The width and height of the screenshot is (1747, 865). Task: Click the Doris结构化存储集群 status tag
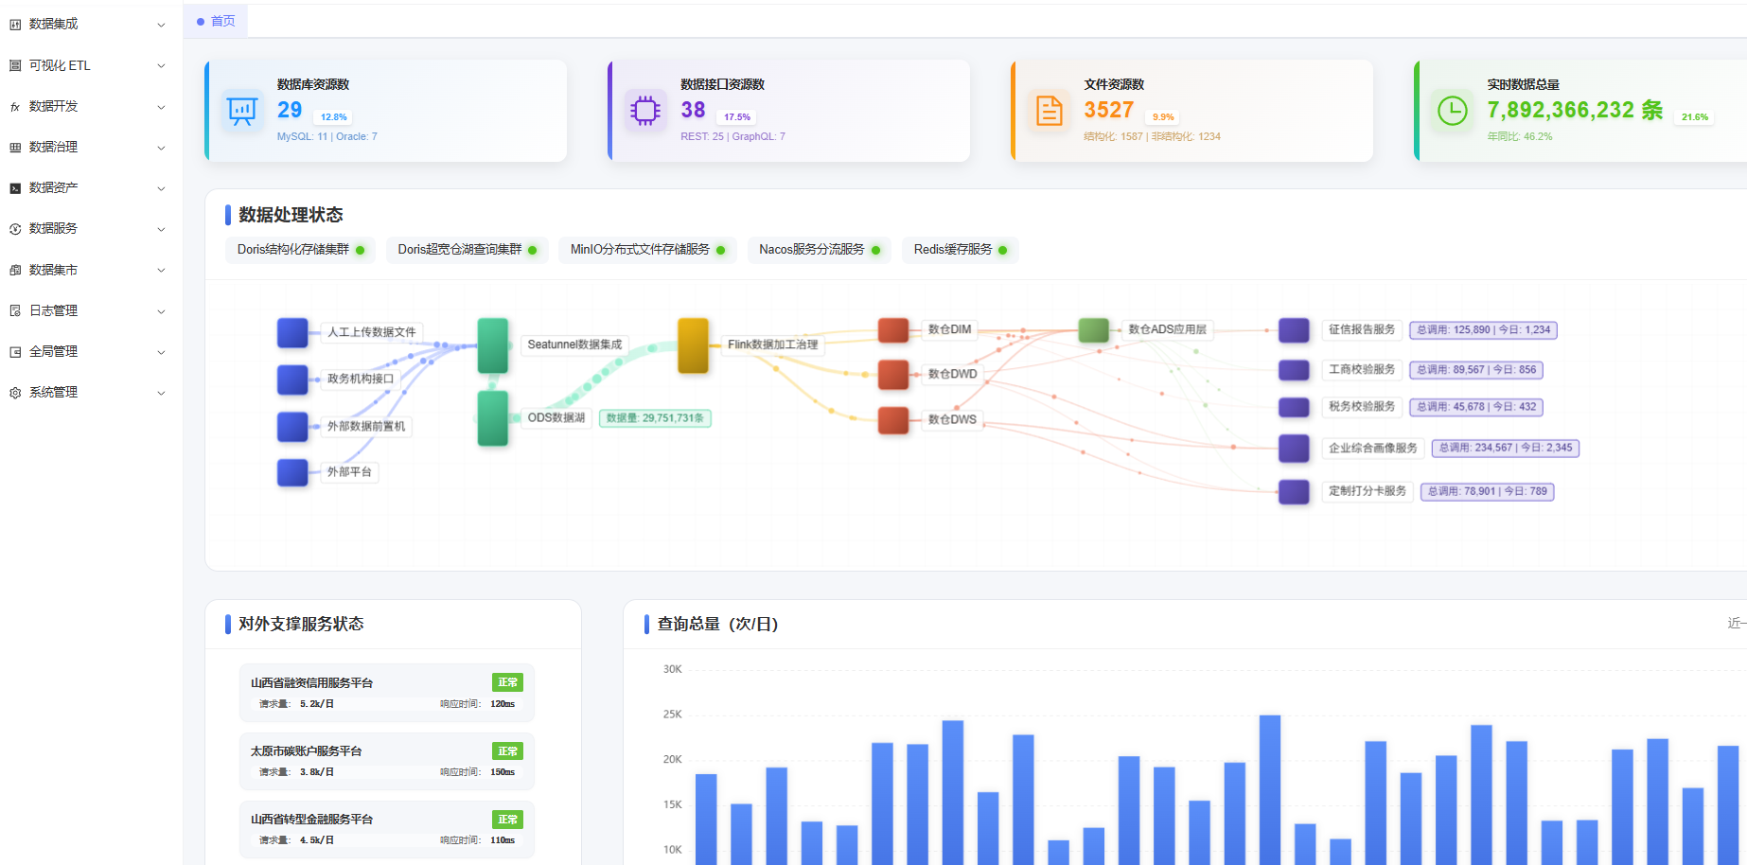click(300, 250)
